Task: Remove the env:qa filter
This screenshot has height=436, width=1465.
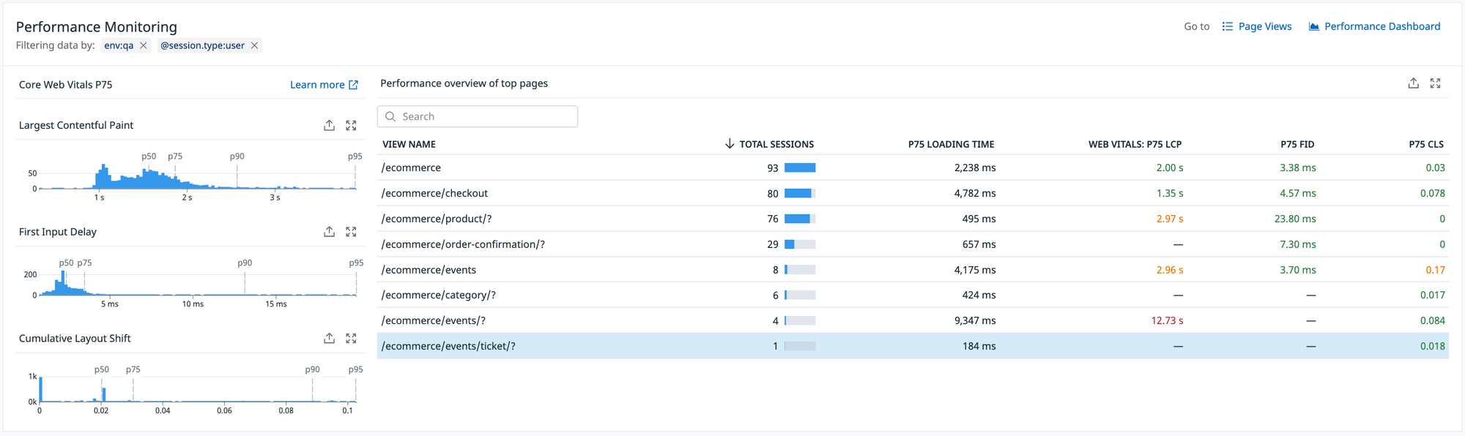Action: (x=144, y=45)
